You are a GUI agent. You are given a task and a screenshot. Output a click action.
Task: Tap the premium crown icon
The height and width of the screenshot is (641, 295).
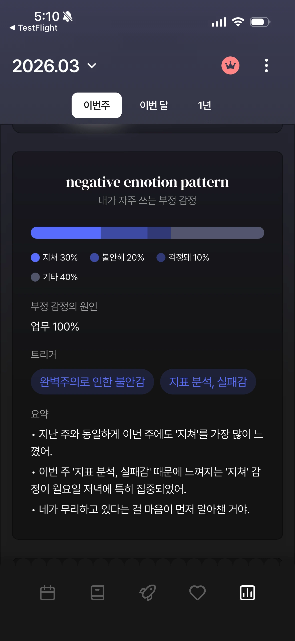coord(230,65)
